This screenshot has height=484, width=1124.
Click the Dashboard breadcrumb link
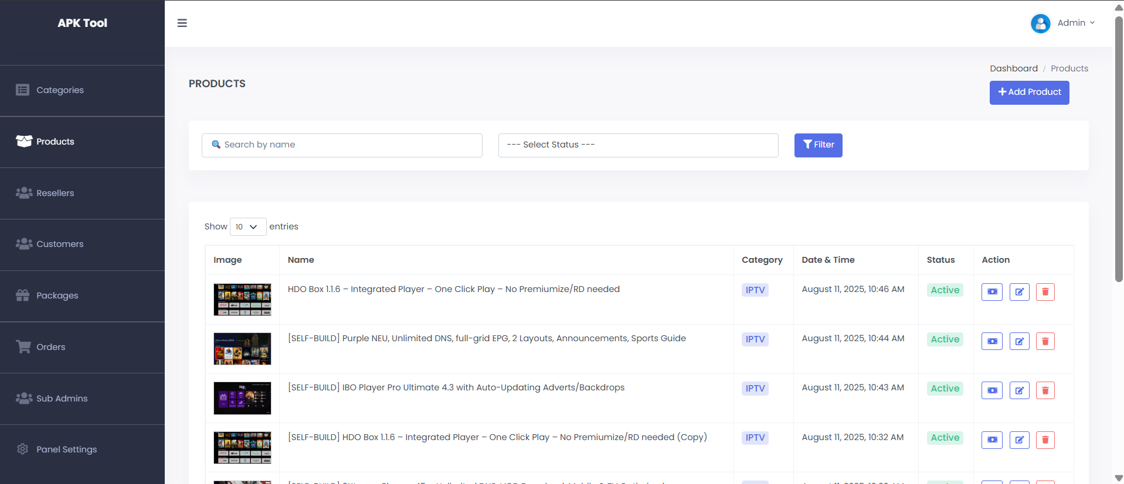[x=1013, y=68]
